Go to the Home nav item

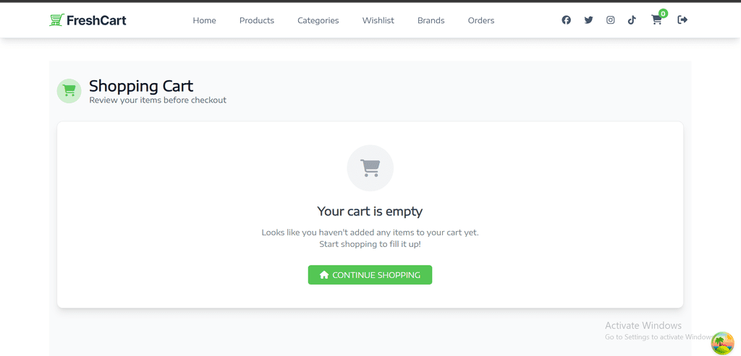(204, 20)
